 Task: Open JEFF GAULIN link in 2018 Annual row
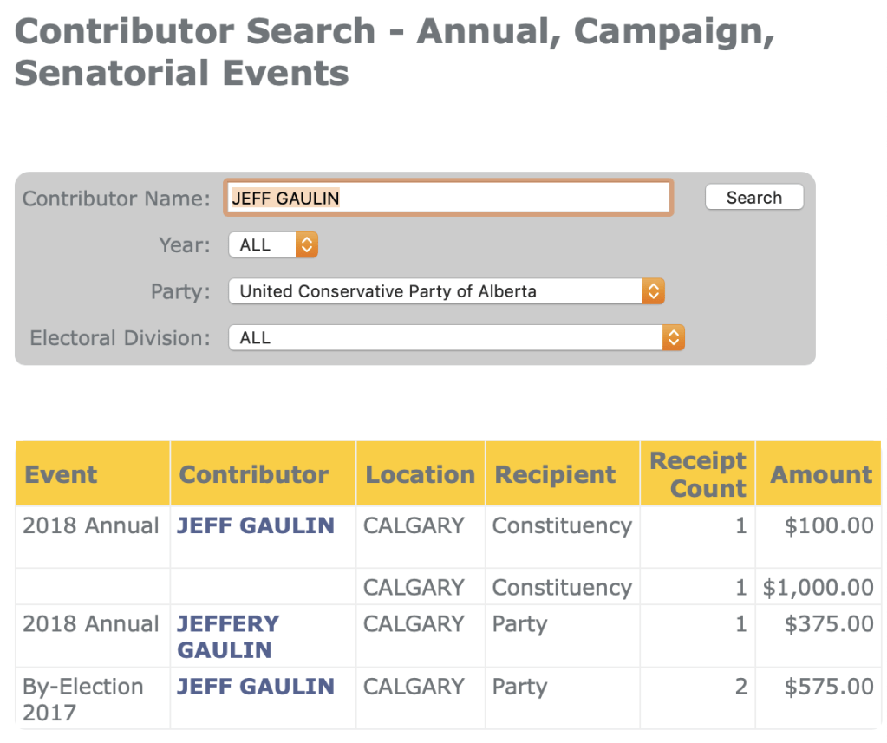tap(256, 525)
